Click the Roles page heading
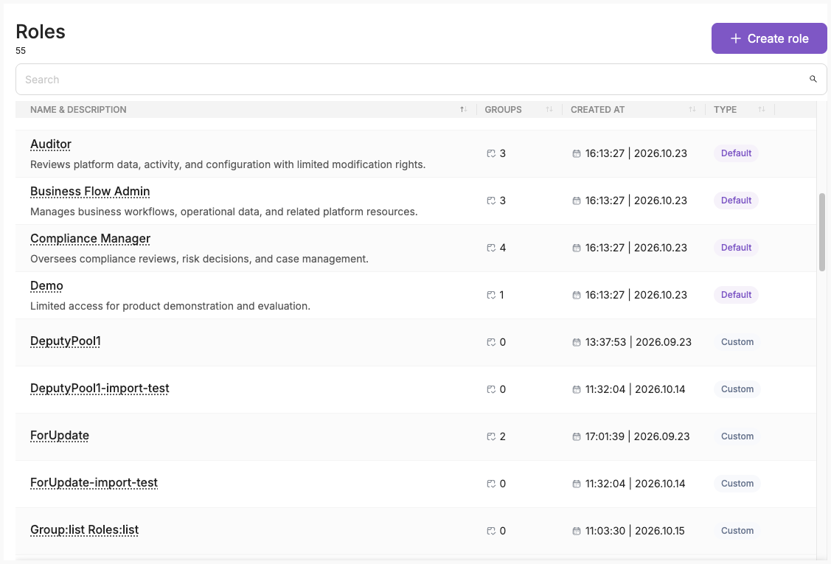The height and width of the screenshot is (564, 831). 41,32
